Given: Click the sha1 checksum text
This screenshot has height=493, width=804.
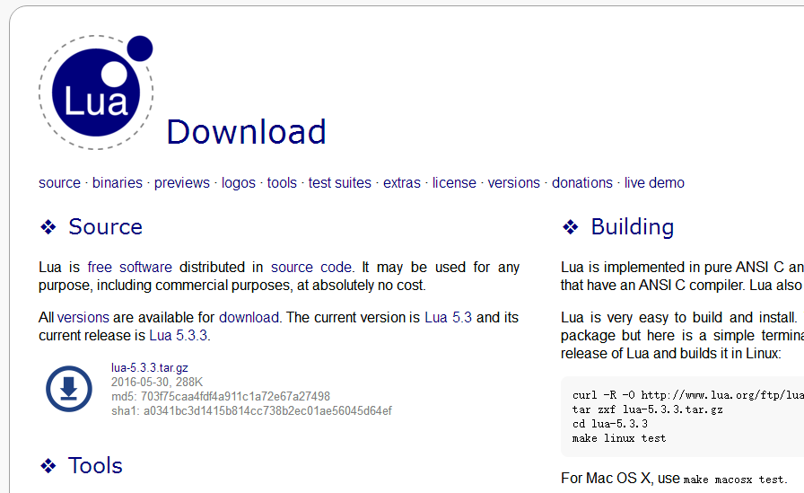Looking at the screenshot, I should pos(251,411).
